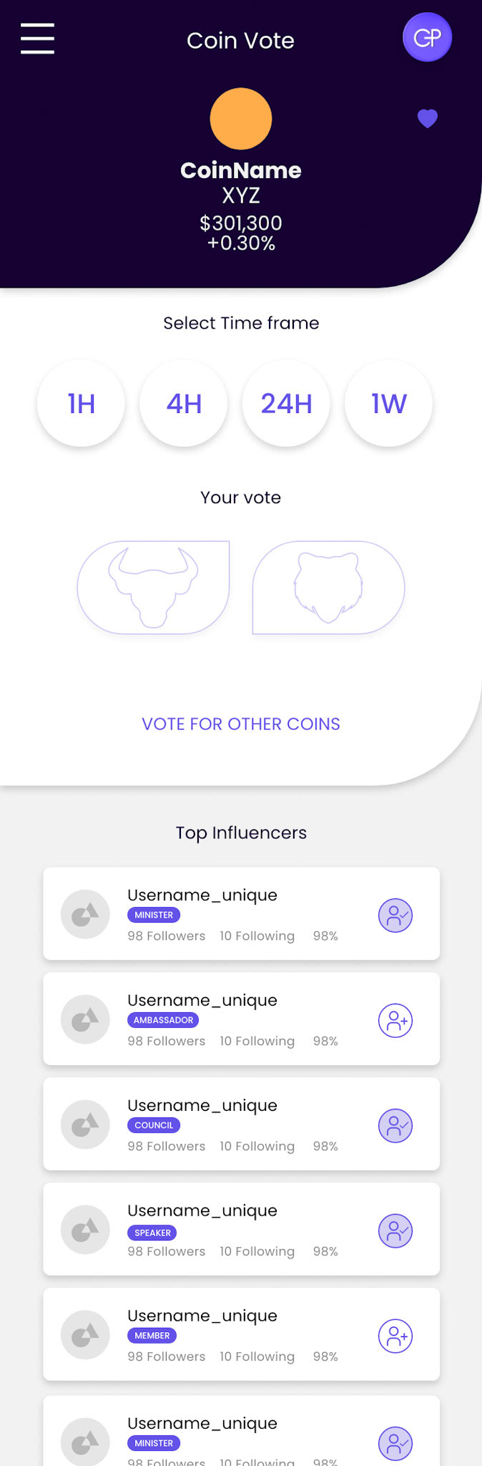The image size is (482, 1466).
Task: Open the Vote For Other Coins link
Action: (241, 724)
